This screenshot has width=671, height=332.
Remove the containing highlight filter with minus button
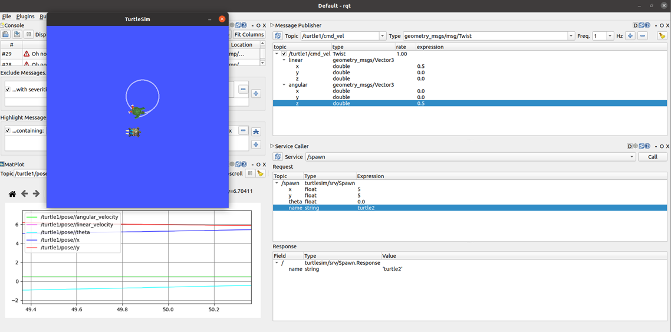243,130
